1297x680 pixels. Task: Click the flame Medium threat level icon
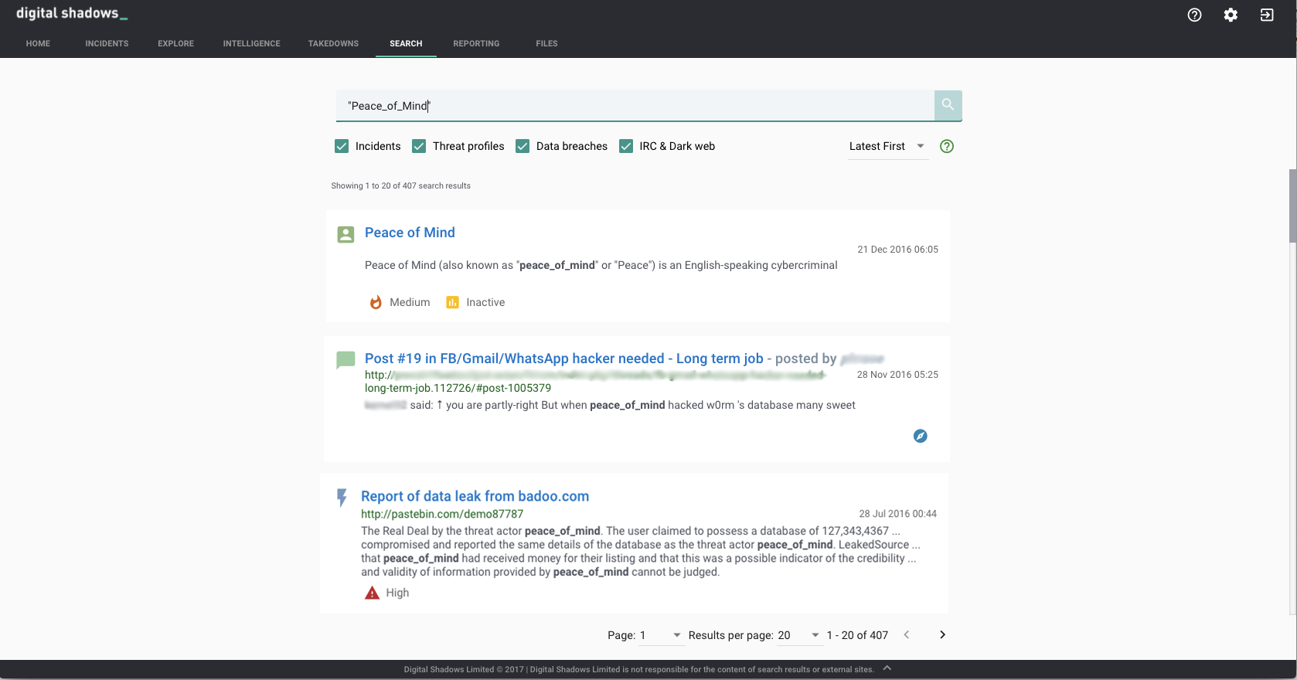tap(376, 302)
